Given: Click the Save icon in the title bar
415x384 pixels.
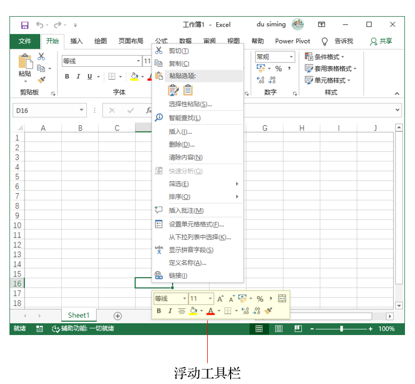Looking at the screenshot, I should pos(25,25).
